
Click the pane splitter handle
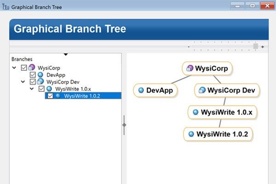coord(124,125)
